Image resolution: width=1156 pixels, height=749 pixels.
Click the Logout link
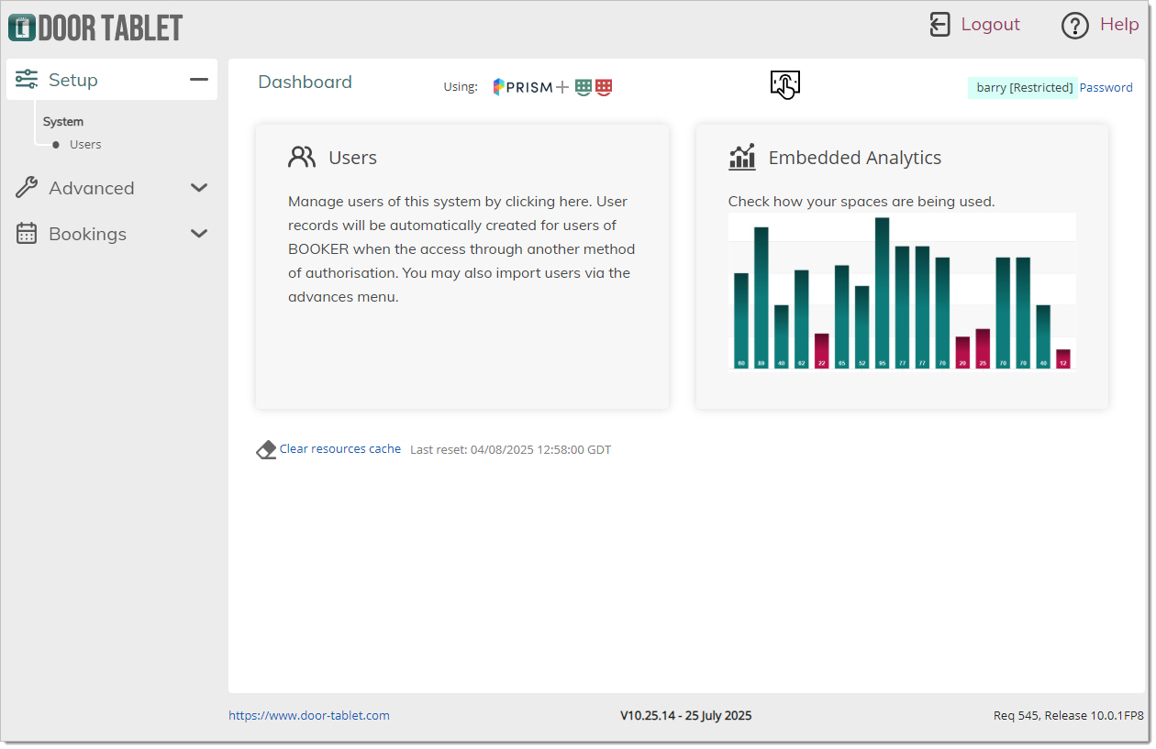990,25
